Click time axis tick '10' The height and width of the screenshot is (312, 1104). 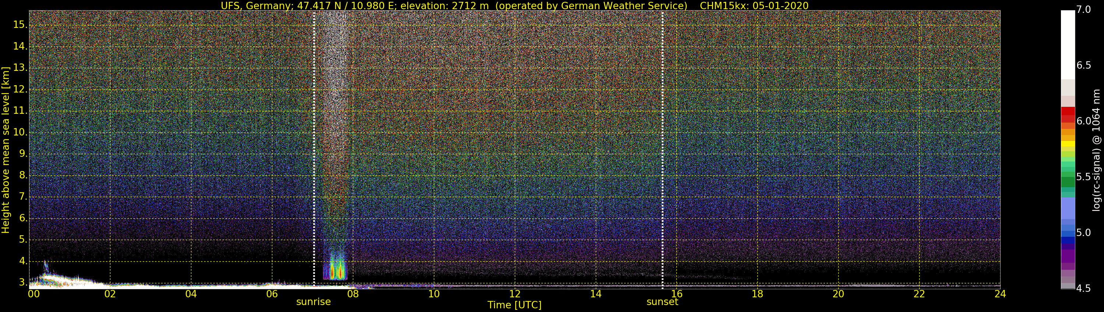point(434,294)
